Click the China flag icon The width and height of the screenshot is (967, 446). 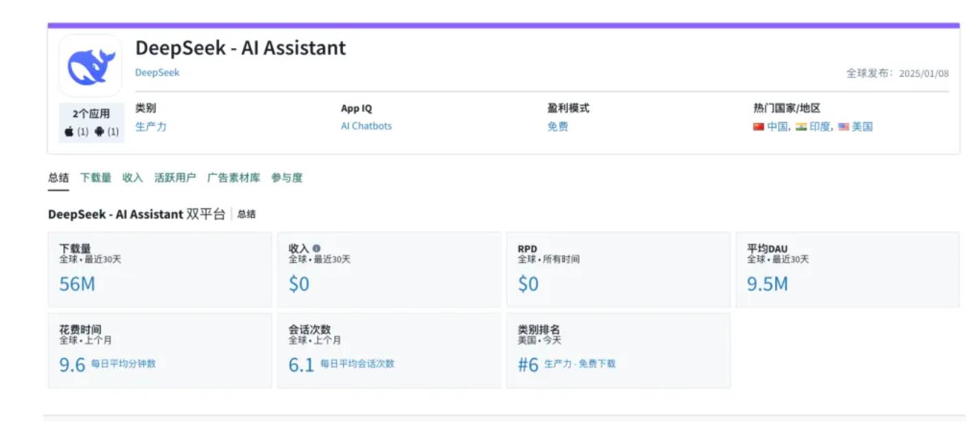758,127
